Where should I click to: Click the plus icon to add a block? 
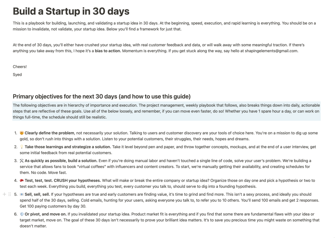point(4,194)
